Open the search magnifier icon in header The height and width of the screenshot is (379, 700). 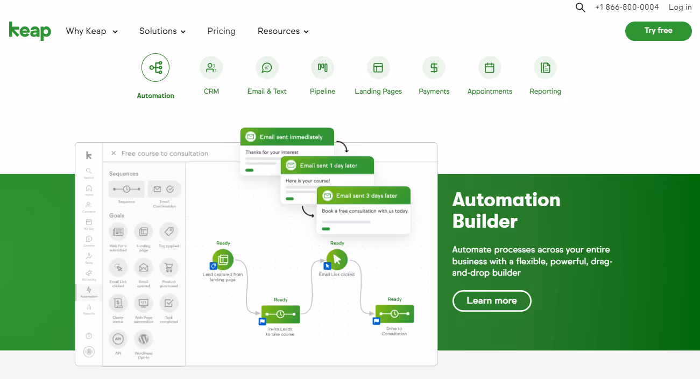coord(580,8)
